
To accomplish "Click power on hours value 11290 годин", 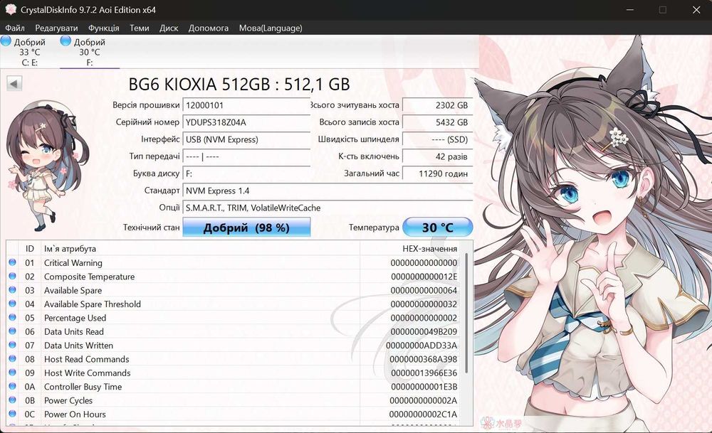I will (438, 173).
